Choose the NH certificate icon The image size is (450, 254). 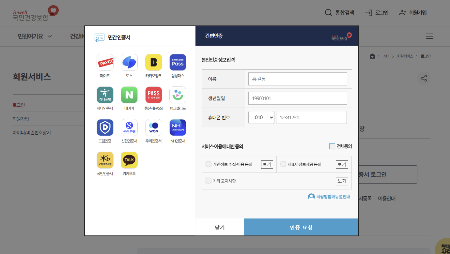click(178, 127)
